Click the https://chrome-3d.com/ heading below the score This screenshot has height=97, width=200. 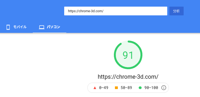[x=128, y=77]
